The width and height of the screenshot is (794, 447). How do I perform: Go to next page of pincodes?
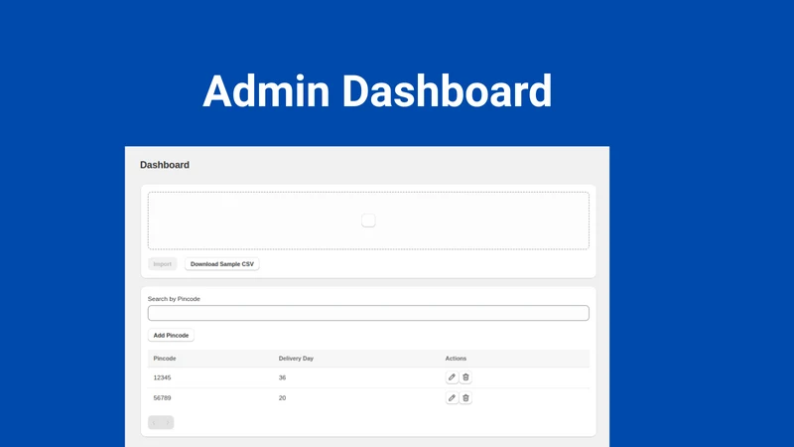(168, 422)
